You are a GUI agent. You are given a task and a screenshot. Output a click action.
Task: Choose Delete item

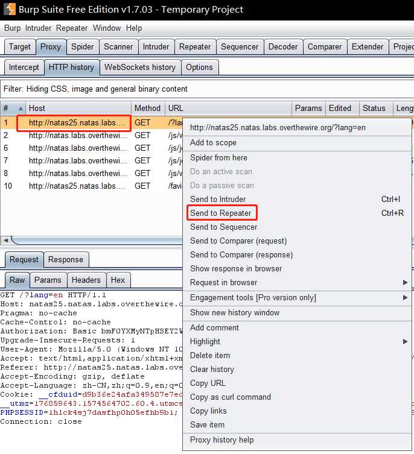coord(297,356)
